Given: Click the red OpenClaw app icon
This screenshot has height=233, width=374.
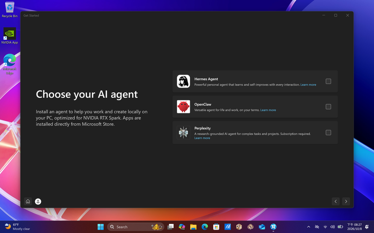Looking at the screenshot, I should 184,106.
